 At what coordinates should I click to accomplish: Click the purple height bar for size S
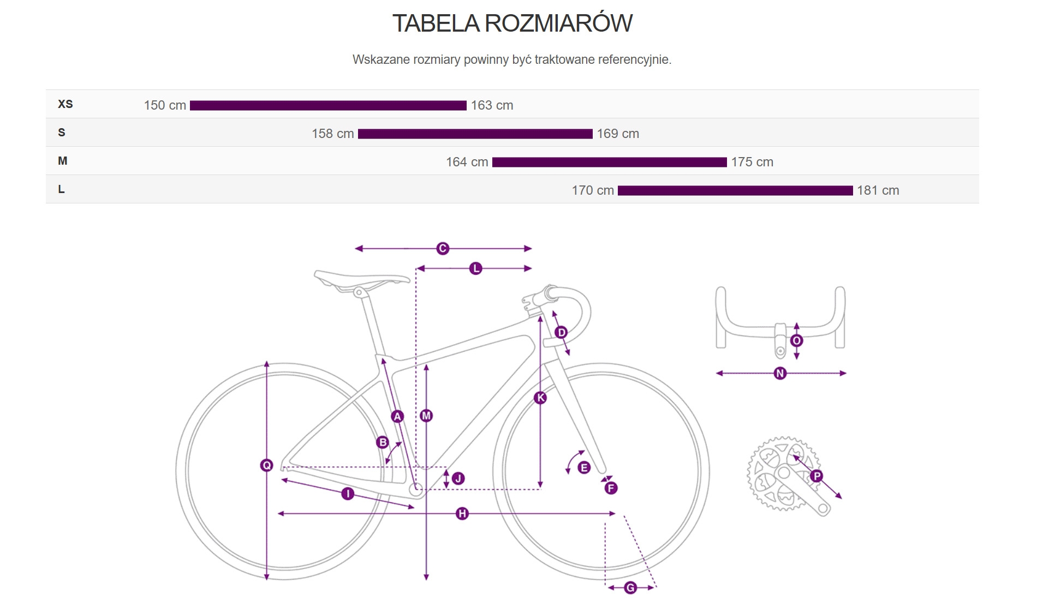click(475, 134)
